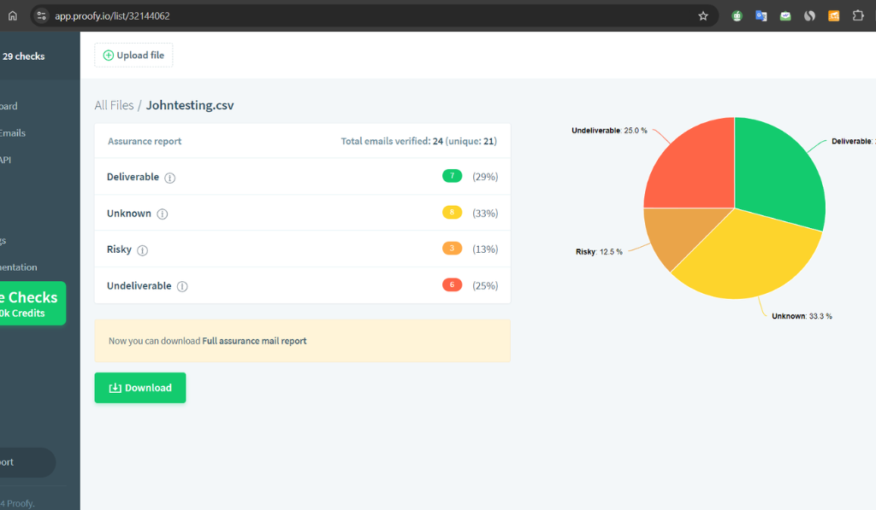Open the API sidebar item

pyautogui.click(x=6, y=160)
